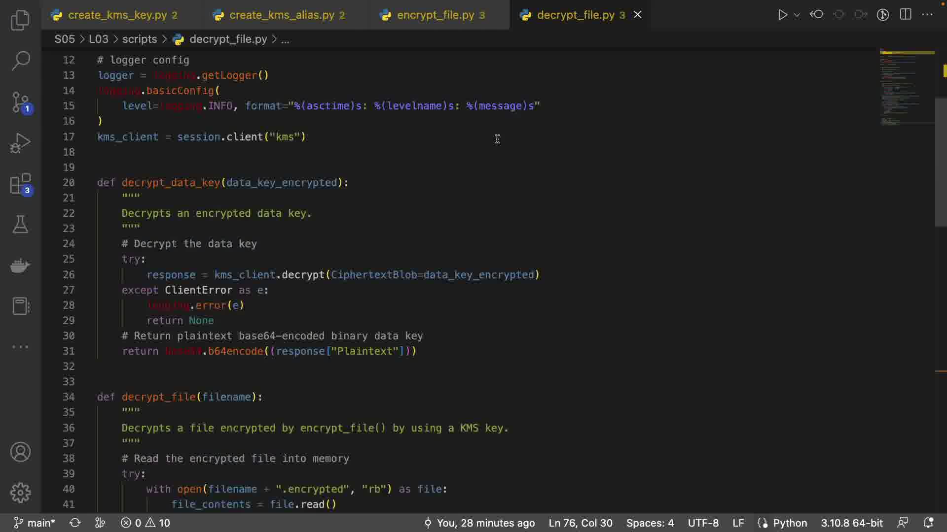The width and height of the screenshot is (947, 532).
Task: Toggle split editor right layout
Action: point(906,14)
